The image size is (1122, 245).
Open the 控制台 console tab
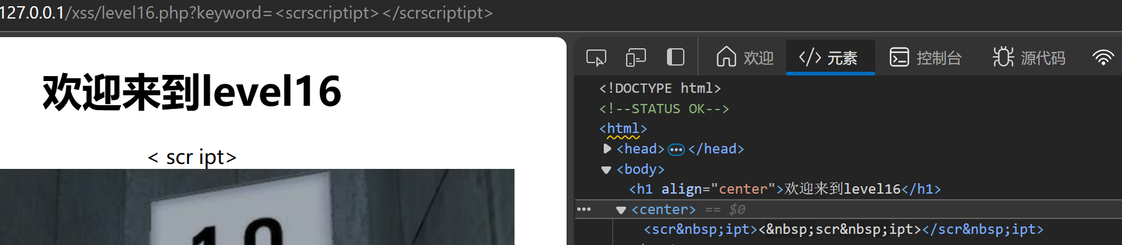click(925, 58)
